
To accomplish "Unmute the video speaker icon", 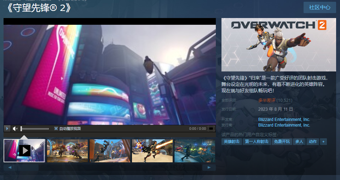I will [x=15, y=129].
